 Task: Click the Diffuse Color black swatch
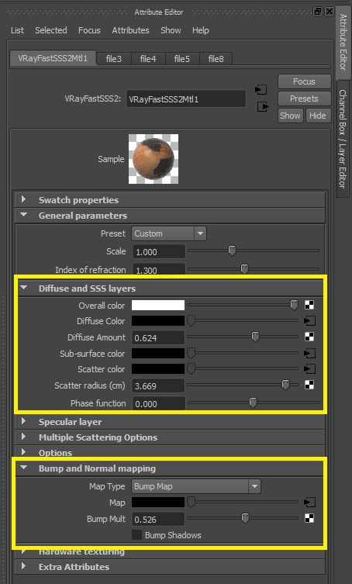coord(158,320)
